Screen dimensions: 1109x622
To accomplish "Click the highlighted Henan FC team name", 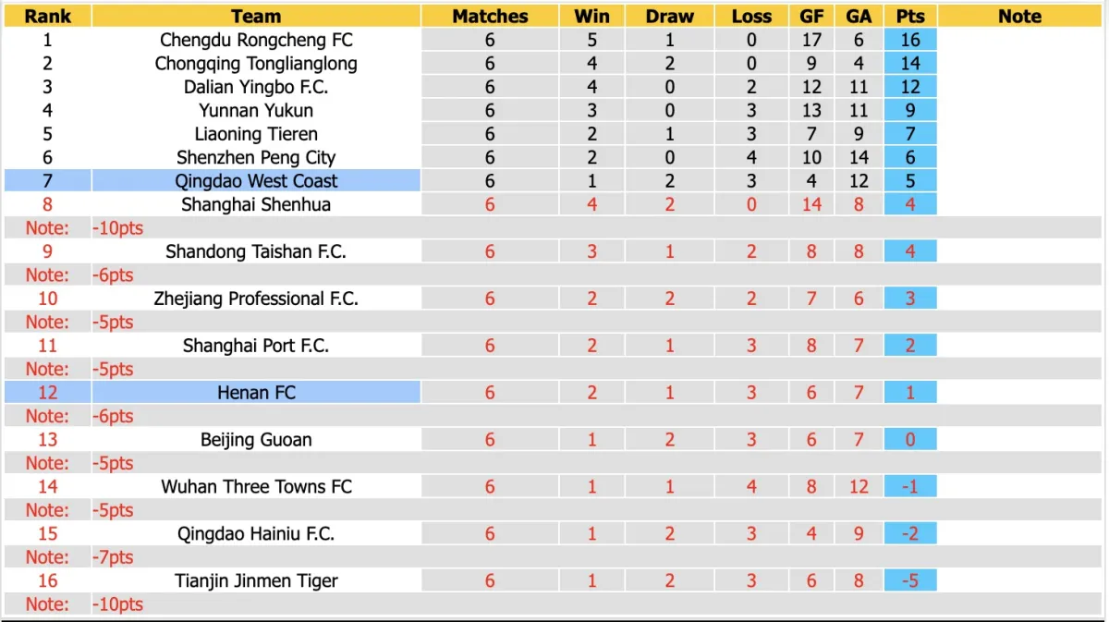I will point(256,393).
